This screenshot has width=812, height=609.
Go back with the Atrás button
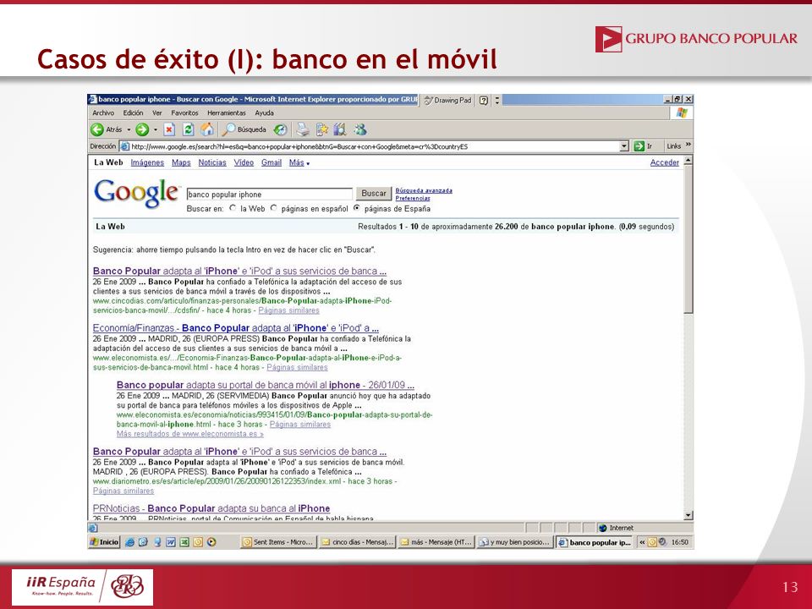107,129
